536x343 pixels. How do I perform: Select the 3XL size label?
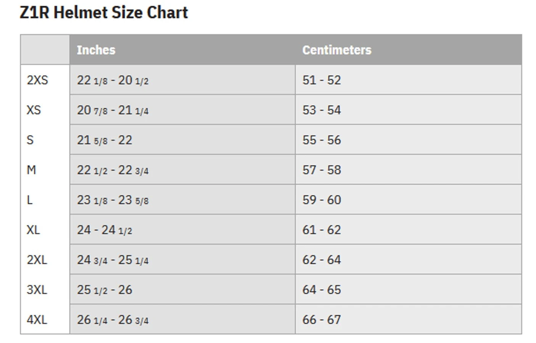coord(37,290)
